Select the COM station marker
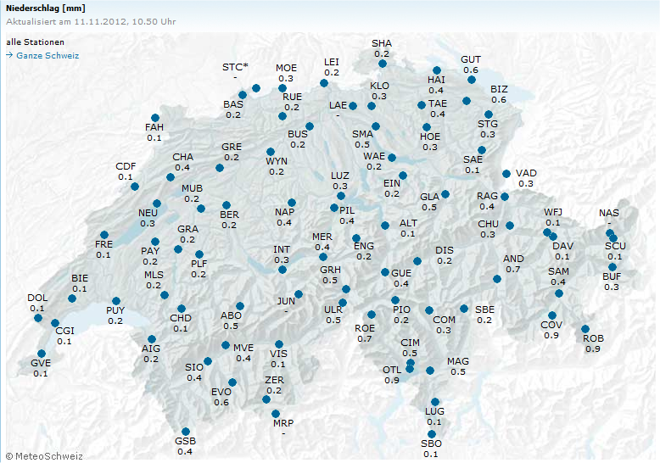 point(429,310)
